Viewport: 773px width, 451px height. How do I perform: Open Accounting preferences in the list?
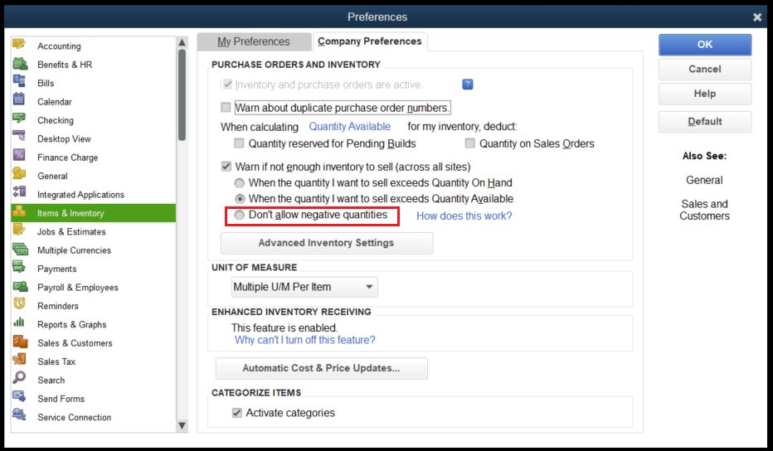point(93,46)
